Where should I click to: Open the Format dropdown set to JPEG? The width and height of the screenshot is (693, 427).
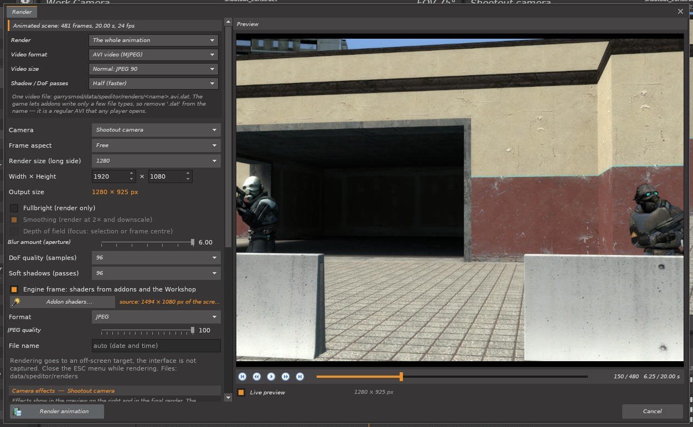(x=156, y=317)
